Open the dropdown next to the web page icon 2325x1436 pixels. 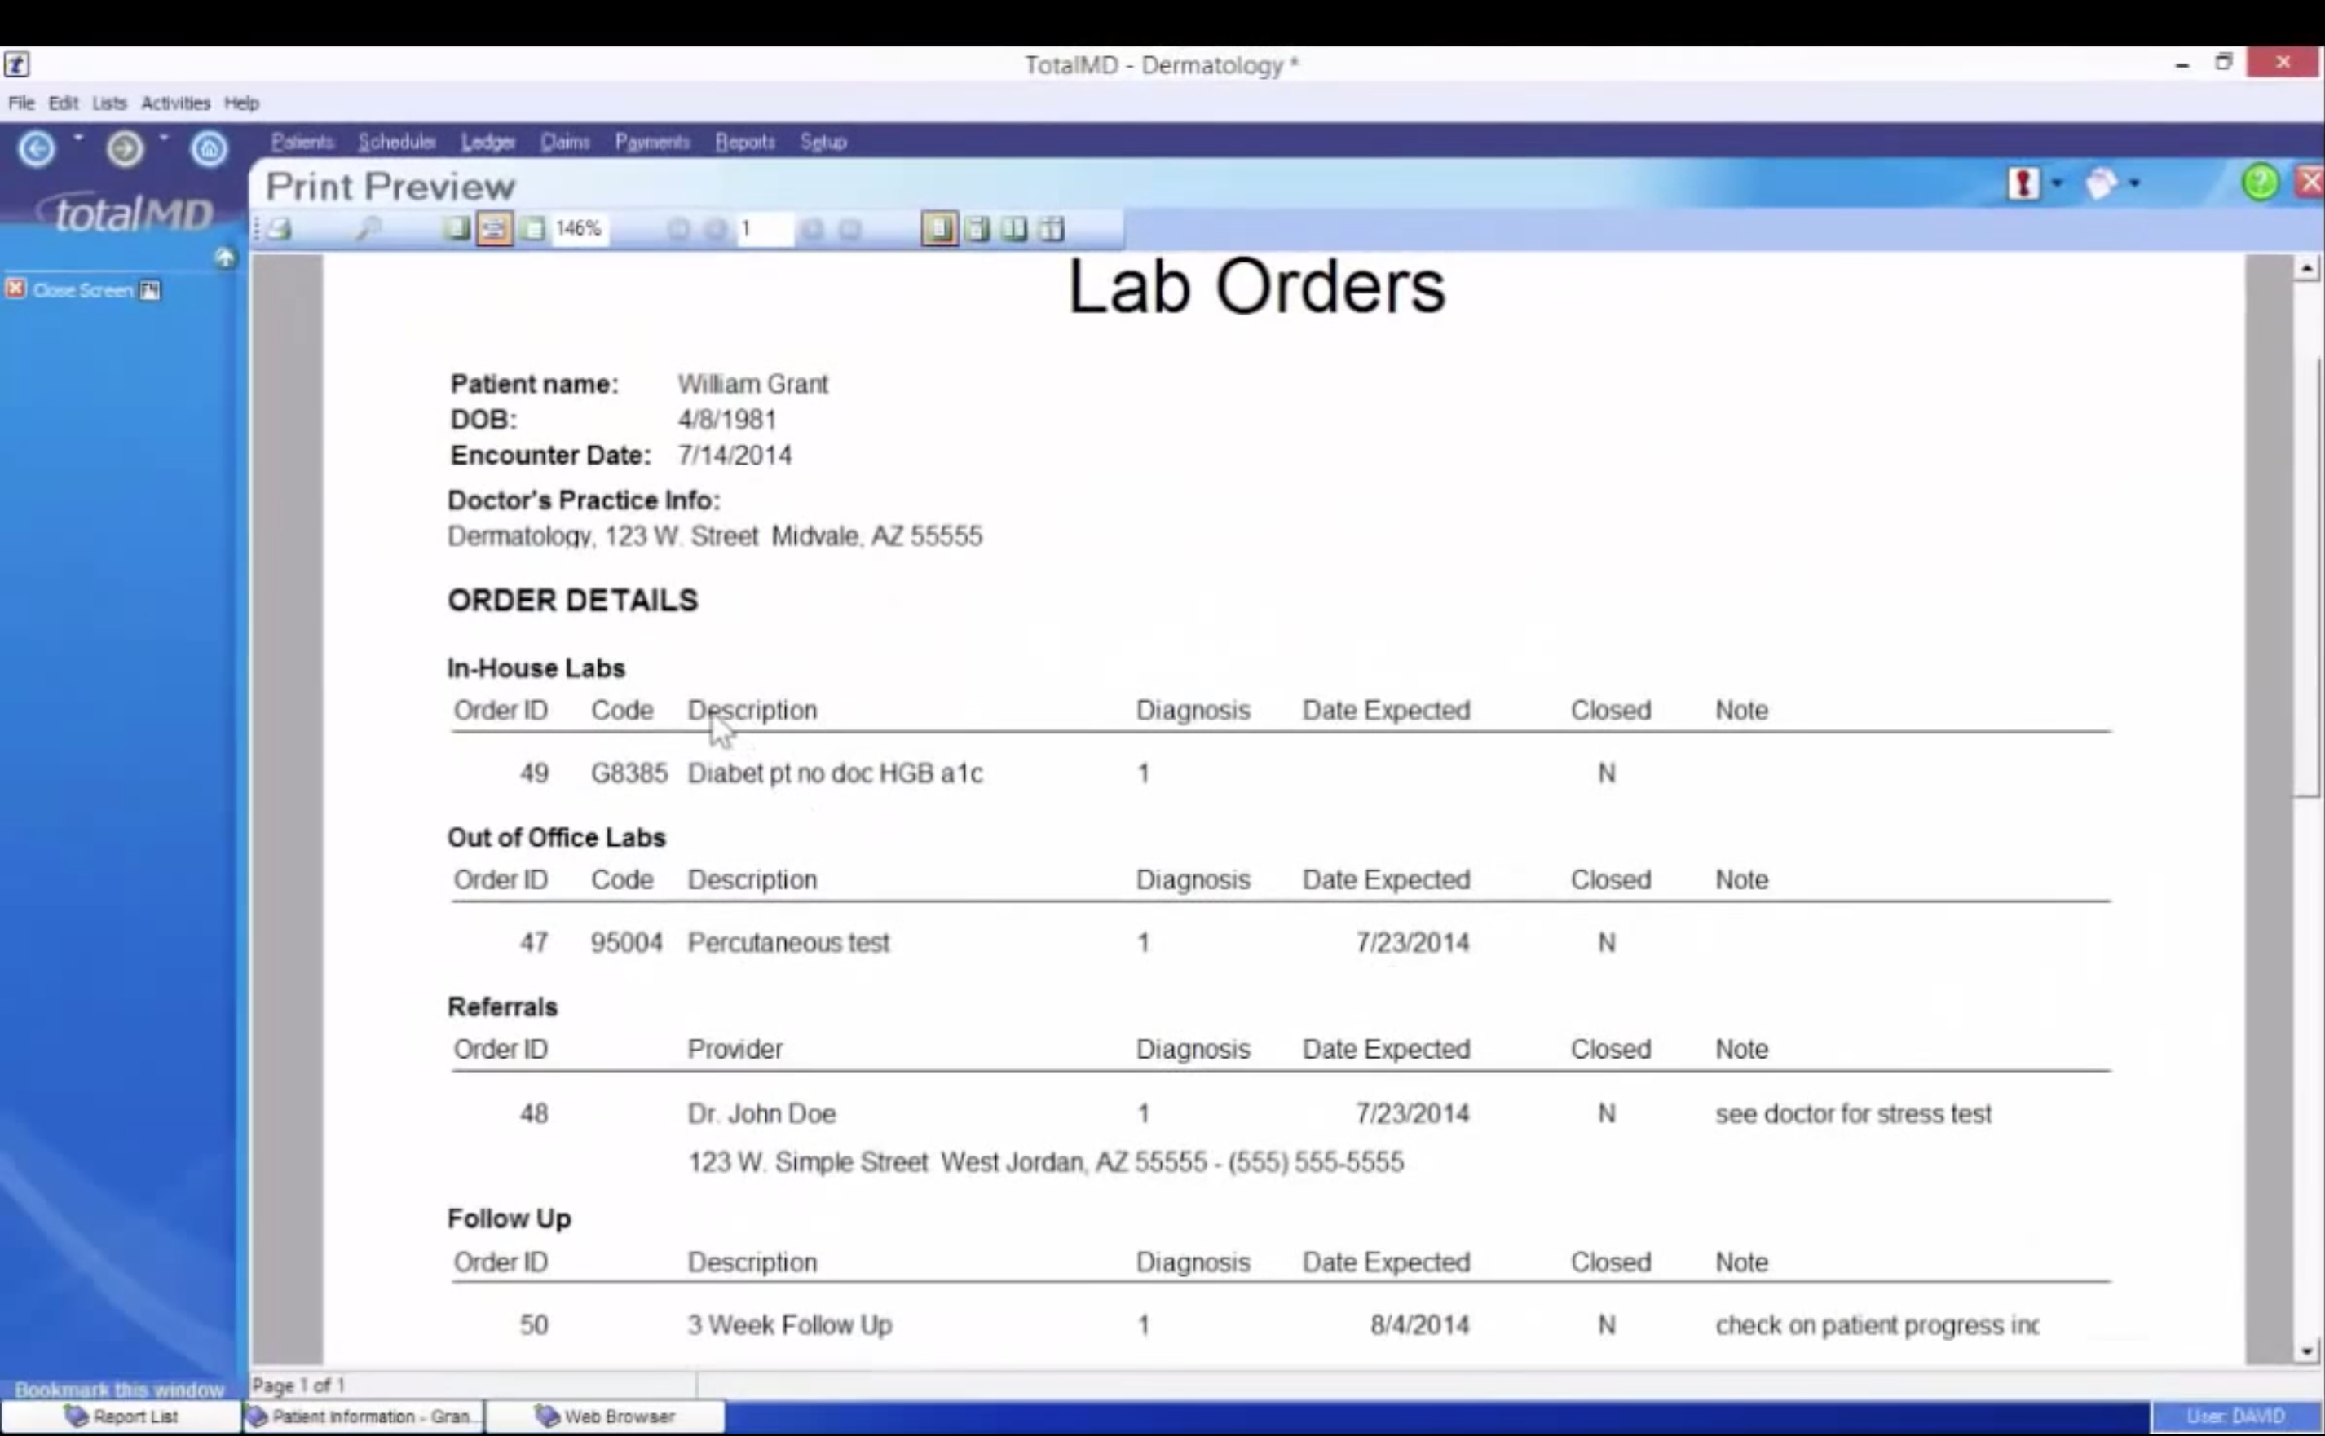(x=2134, y=183)
